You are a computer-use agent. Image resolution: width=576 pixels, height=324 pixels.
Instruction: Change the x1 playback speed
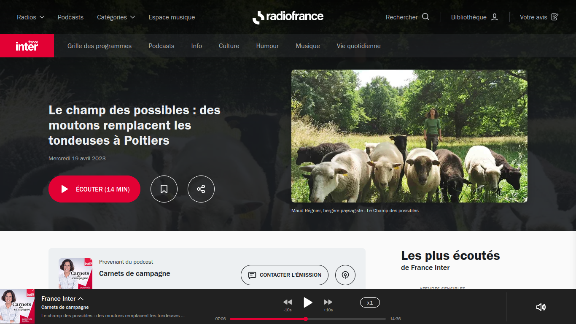(370, 302)
